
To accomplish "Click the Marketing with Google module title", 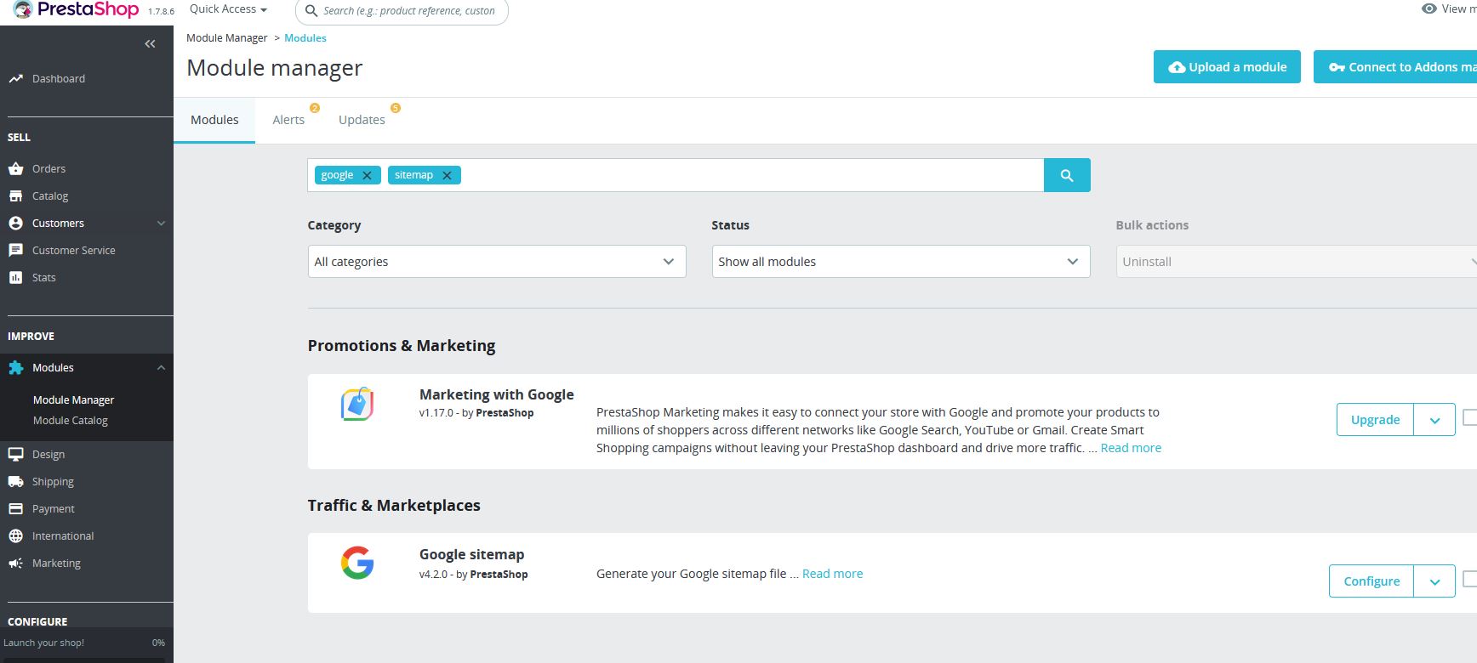I will [x=496, y=394].
